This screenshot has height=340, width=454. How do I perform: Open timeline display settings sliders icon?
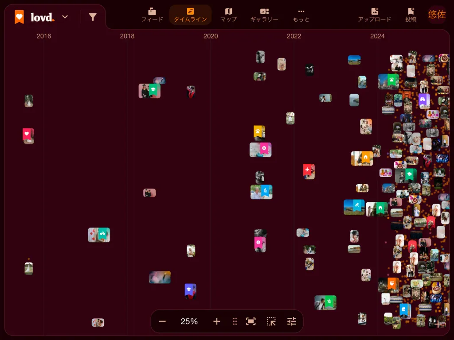[x=292, y=321]
